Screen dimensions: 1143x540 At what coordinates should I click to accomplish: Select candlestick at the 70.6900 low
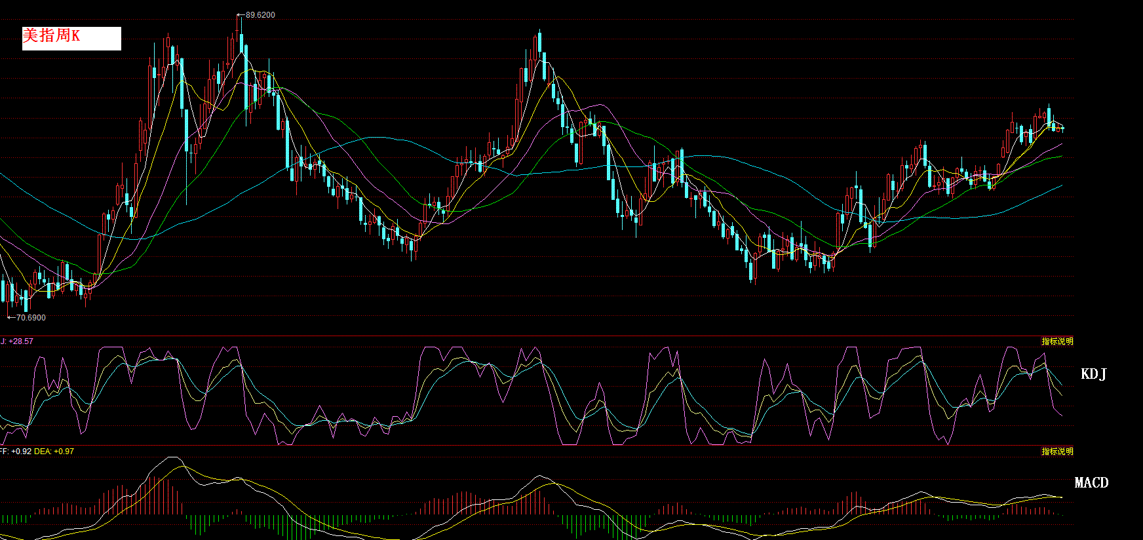(x=8, y=295)
